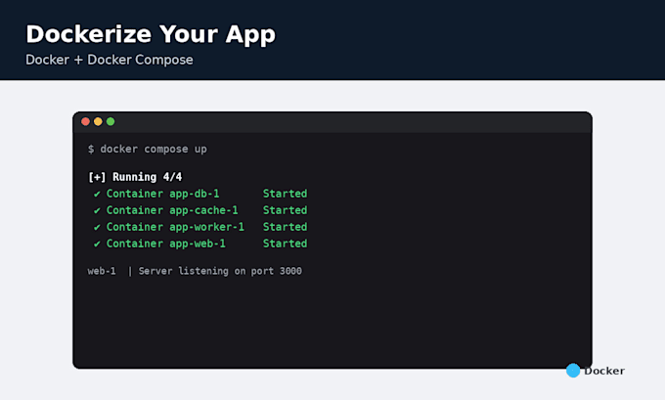Click the blue Docker logo circle
Screen dimensions: 665x400
pyautogui.click(x=573, y=371)
